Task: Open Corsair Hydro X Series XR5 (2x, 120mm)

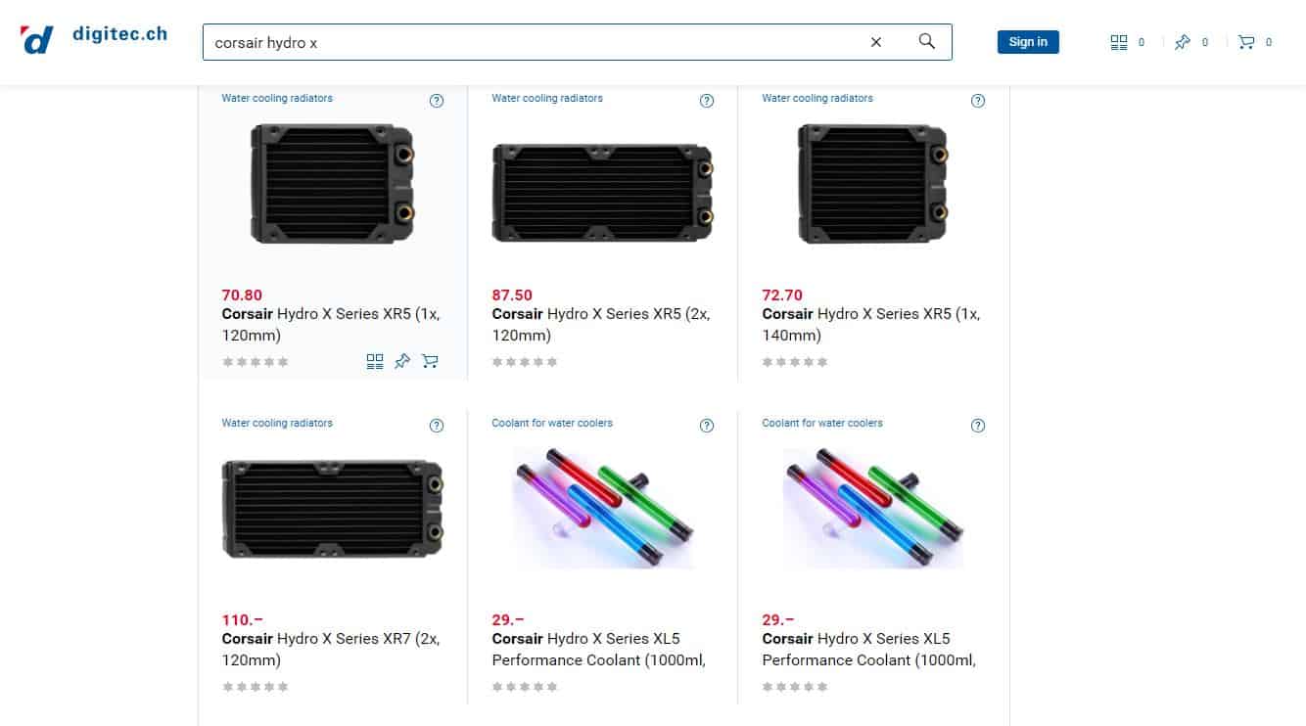Action: point(601,325)
